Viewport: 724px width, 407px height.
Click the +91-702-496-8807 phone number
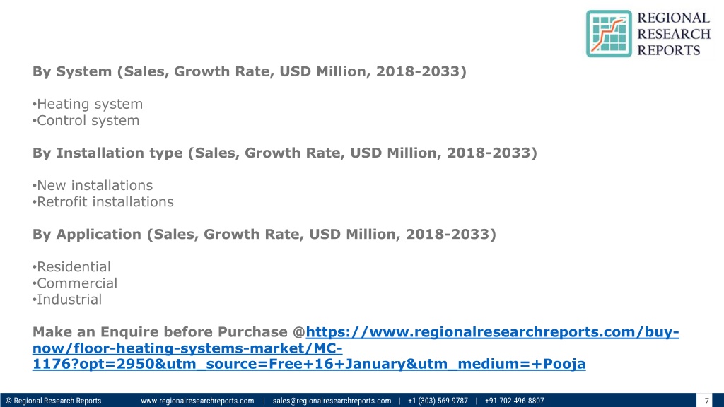(x=515, y=401)
